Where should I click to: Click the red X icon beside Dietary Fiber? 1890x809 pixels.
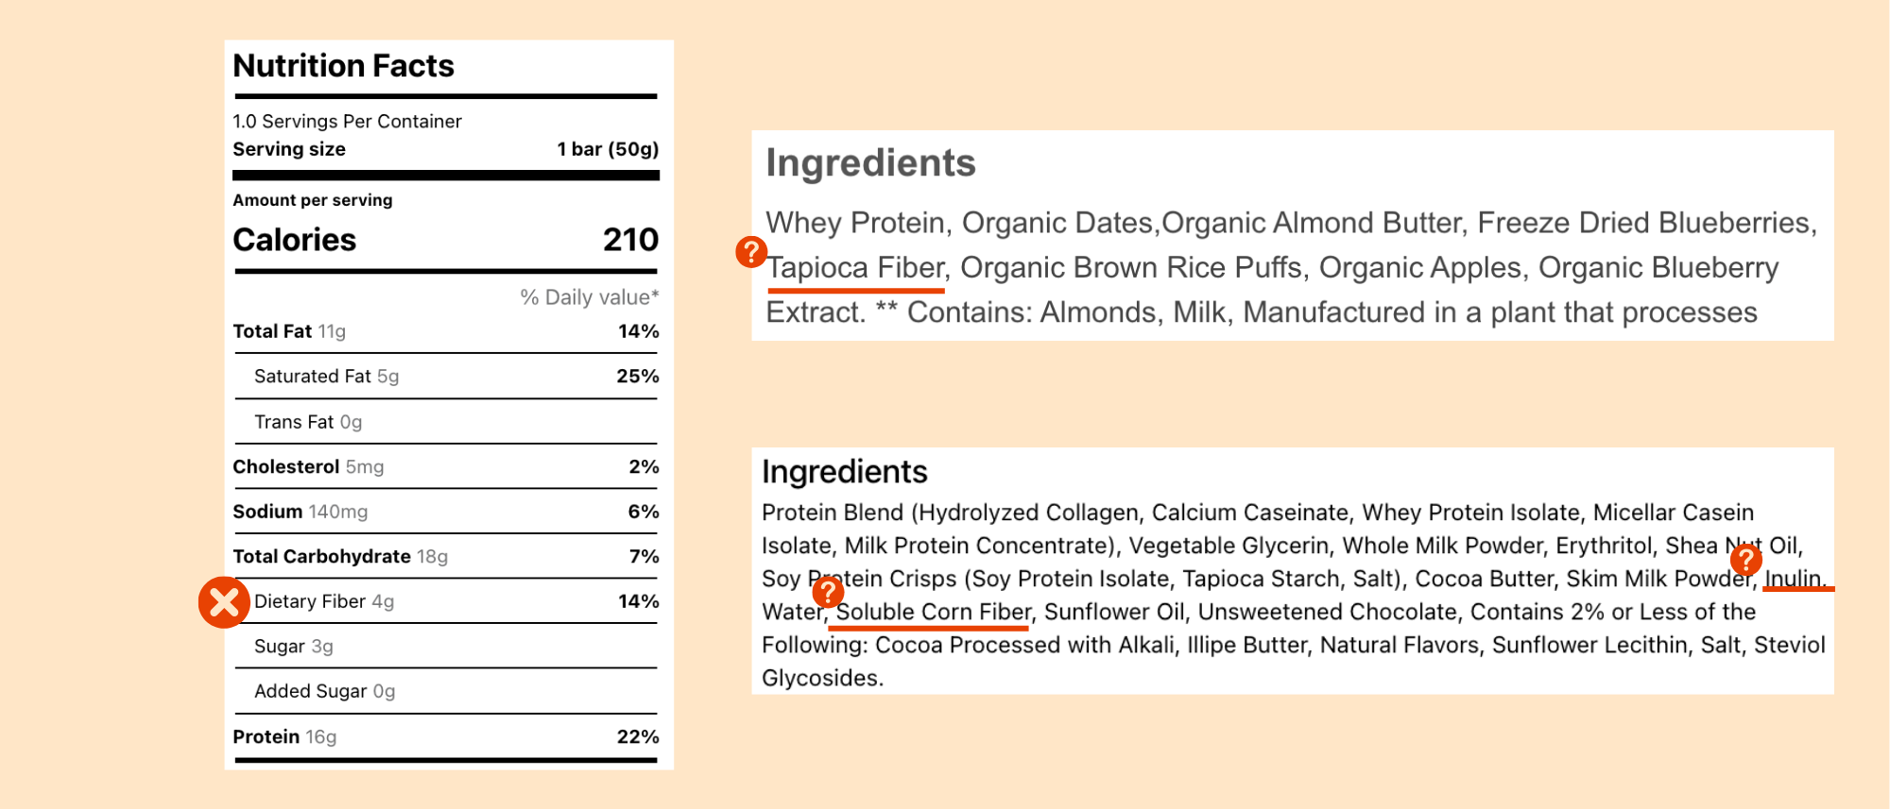pos(224,602)
